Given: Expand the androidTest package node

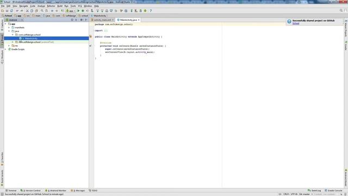Looking at the screenshot, I should (13, 42).
